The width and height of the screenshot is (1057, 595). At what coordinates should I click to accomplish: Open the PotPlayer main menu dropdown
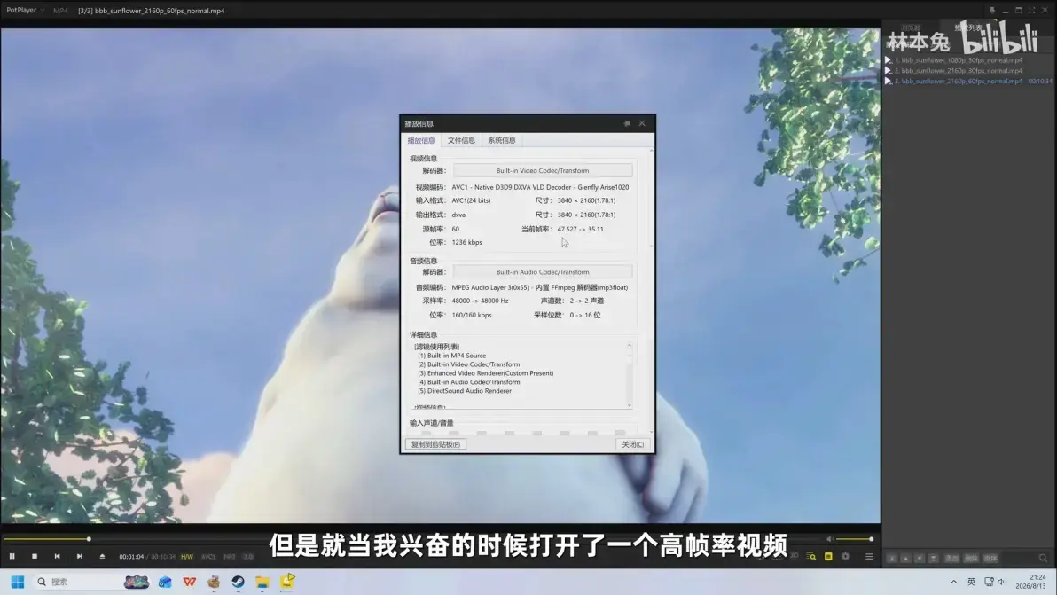point(25,10)
